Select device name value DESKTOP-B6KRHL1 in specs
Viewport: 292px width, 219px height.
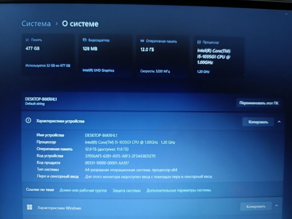101,135
